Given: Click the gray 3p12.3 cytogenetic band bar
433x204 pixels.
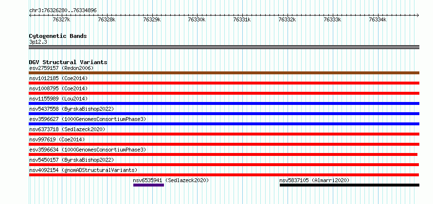Looking at the screenshot, I should pyautogui.click(x=224, y=47).
